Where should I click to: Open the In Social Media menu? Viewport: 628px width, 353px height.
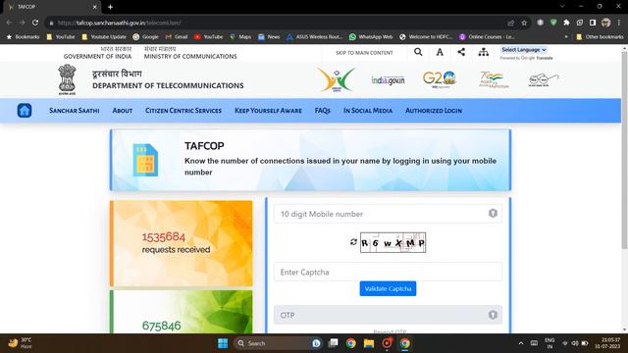tap(368, 111)
